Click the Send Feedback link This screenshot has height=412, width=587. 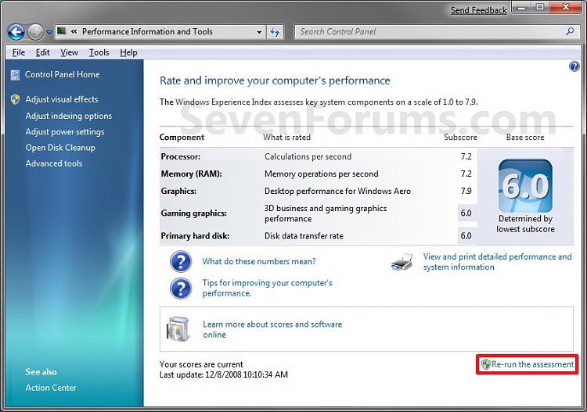pos(478,10)
